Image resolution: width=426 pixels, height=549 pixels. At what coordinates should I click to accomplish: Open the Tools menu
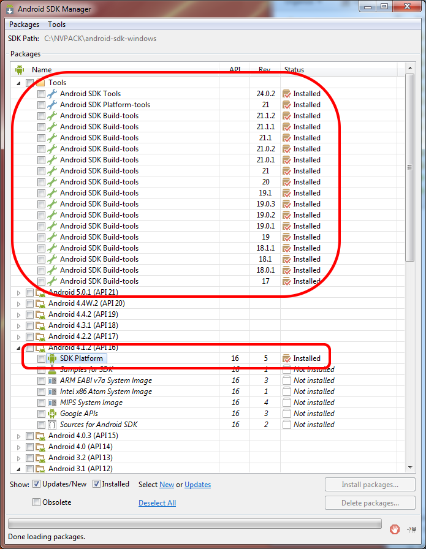tap(57, 25)
